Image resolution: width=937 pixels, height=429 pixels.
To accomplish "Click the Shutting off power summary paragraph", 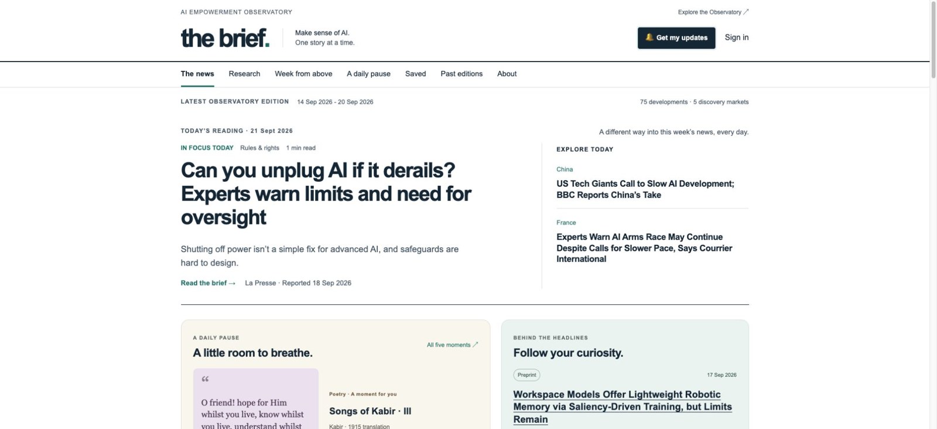I will click(x=320, y=256).
